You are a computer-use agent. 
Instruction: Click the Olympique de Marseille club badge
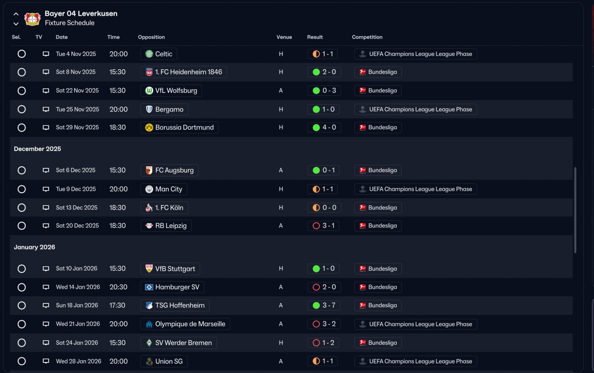point(149,324)
